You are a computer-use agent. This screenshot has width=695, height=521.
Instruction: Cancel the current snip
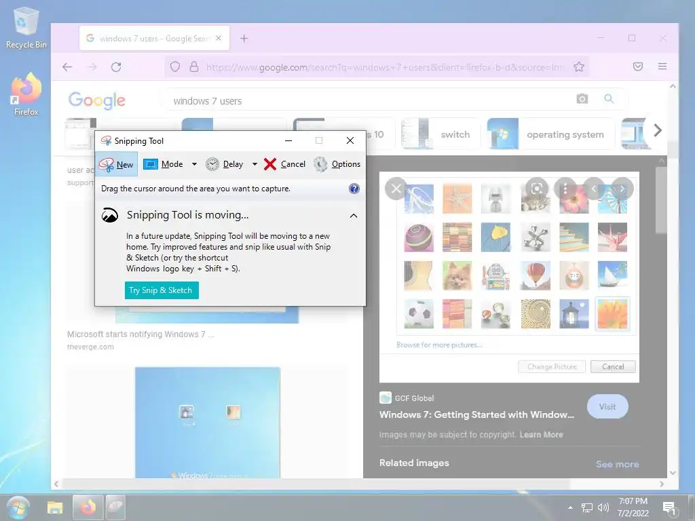tap(284, 164)
